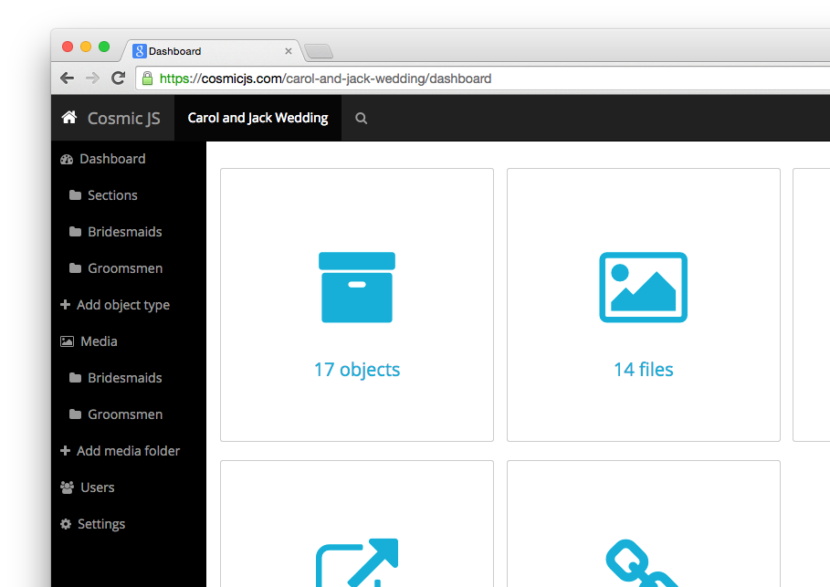
Task: Click the Cosmic JS home icon
Action: [x=68, y=117]
